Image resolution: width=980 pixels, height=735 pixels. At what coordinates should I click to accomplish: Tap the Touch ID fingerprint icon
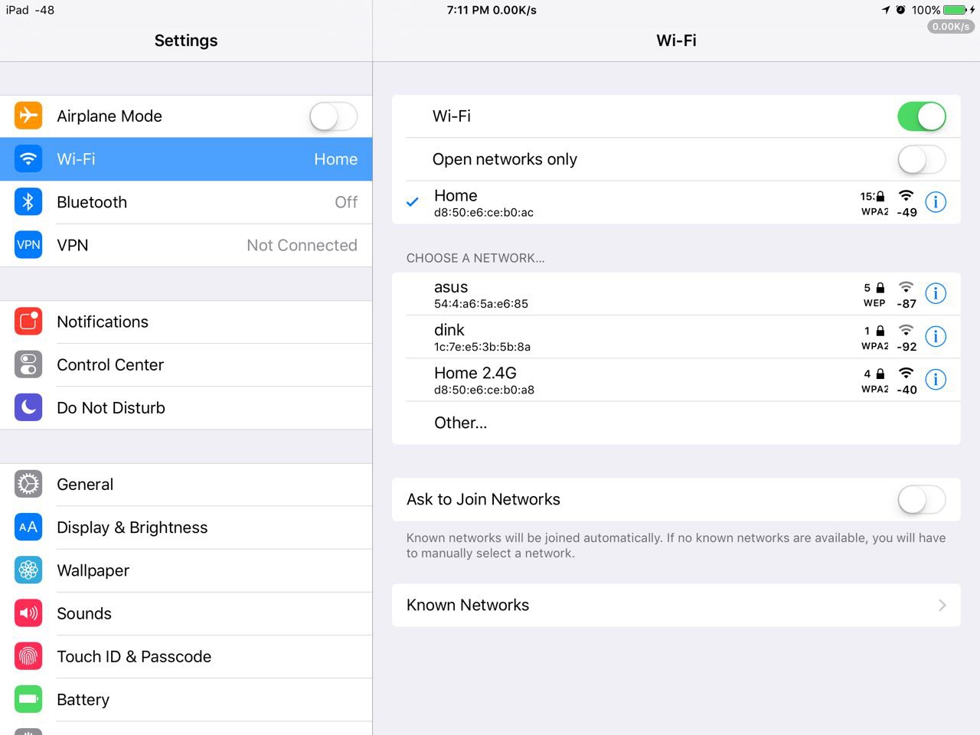tap(28, 656)
